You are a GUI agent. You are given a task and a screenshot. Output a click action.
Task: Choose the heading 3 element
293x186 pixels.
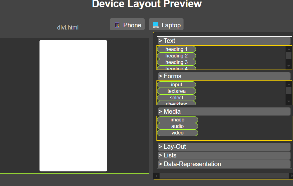click(176, 62)
